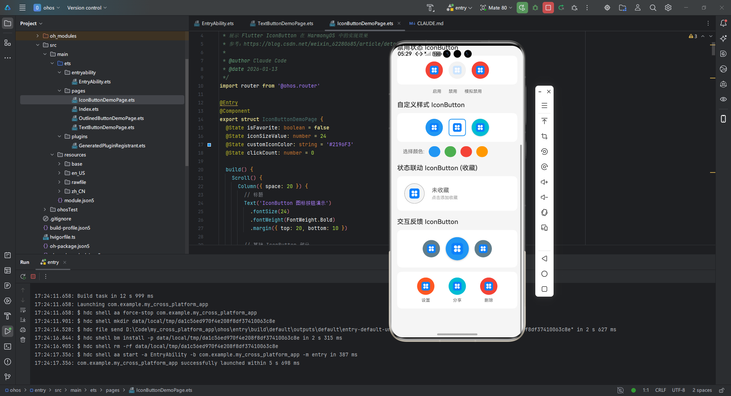Click the Rerun icon in Run panel

[23, 276]
